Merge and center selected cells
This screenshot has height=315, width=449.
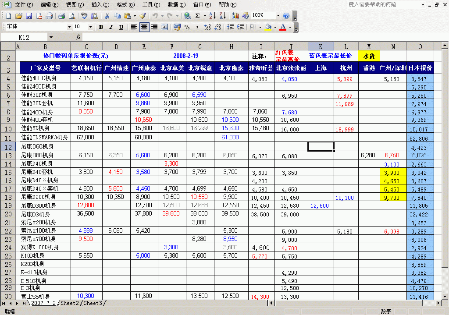point(165,27)
